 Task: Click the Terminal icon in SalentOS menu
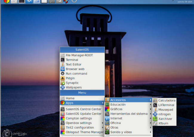pyautogui.click(x=63, y=60)
